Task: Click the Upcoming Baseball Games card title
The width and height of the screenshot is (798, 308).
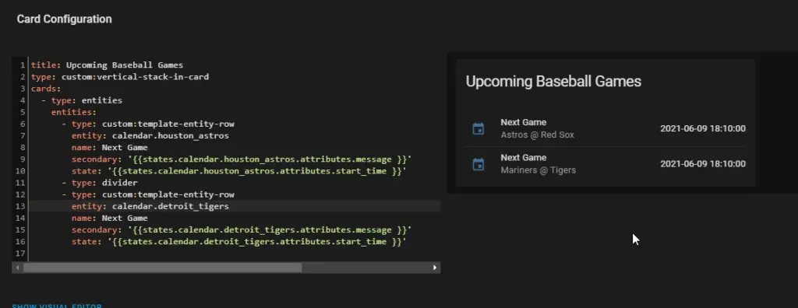Action: click(x=553, y=82)
